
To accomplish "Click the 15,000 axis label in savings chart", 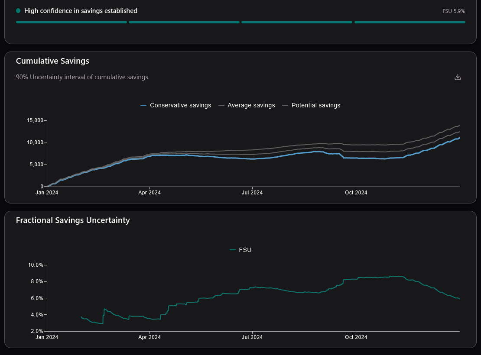I will 35,120.
